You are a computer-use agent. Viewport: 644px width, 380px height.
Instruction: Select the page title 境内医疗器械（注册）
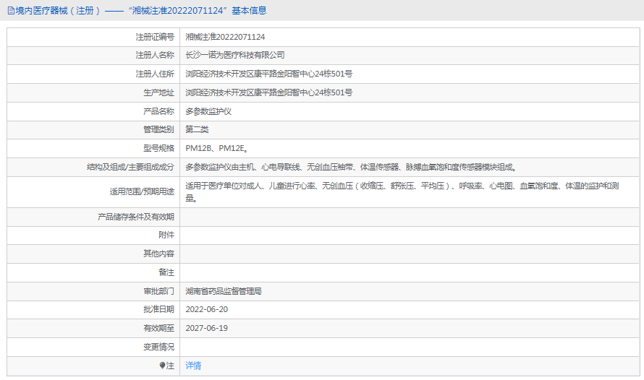point(58,11)
